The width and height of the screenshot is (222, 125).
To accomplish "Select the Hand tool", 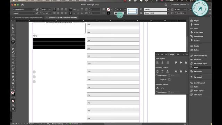I will coord(13,83).
